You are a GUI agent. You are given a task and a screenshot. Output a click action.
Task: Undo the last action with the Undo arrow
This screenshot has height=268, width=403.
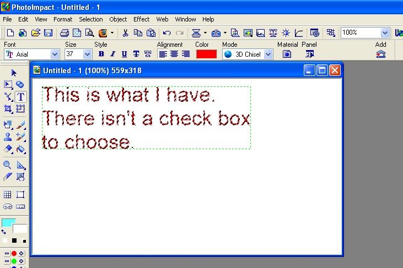[167, 33]
